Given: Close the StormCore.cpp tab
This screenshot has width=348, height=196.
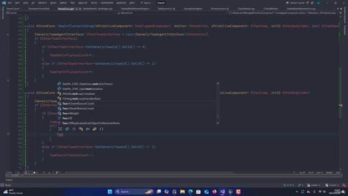Looking at the screenshot, I should 80,9.
